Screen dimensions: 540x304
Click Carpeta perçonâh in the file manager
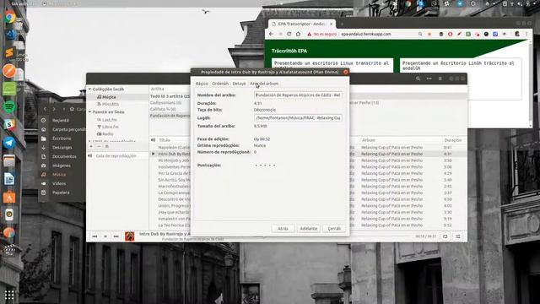point(68,129)
